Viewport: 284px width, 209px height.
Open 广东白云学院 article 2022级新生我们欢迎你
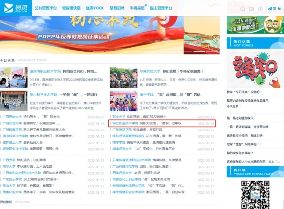click(41, 179)
